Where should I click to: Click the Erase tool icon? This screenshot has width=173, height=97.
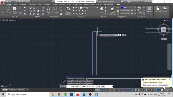point(43,8)
